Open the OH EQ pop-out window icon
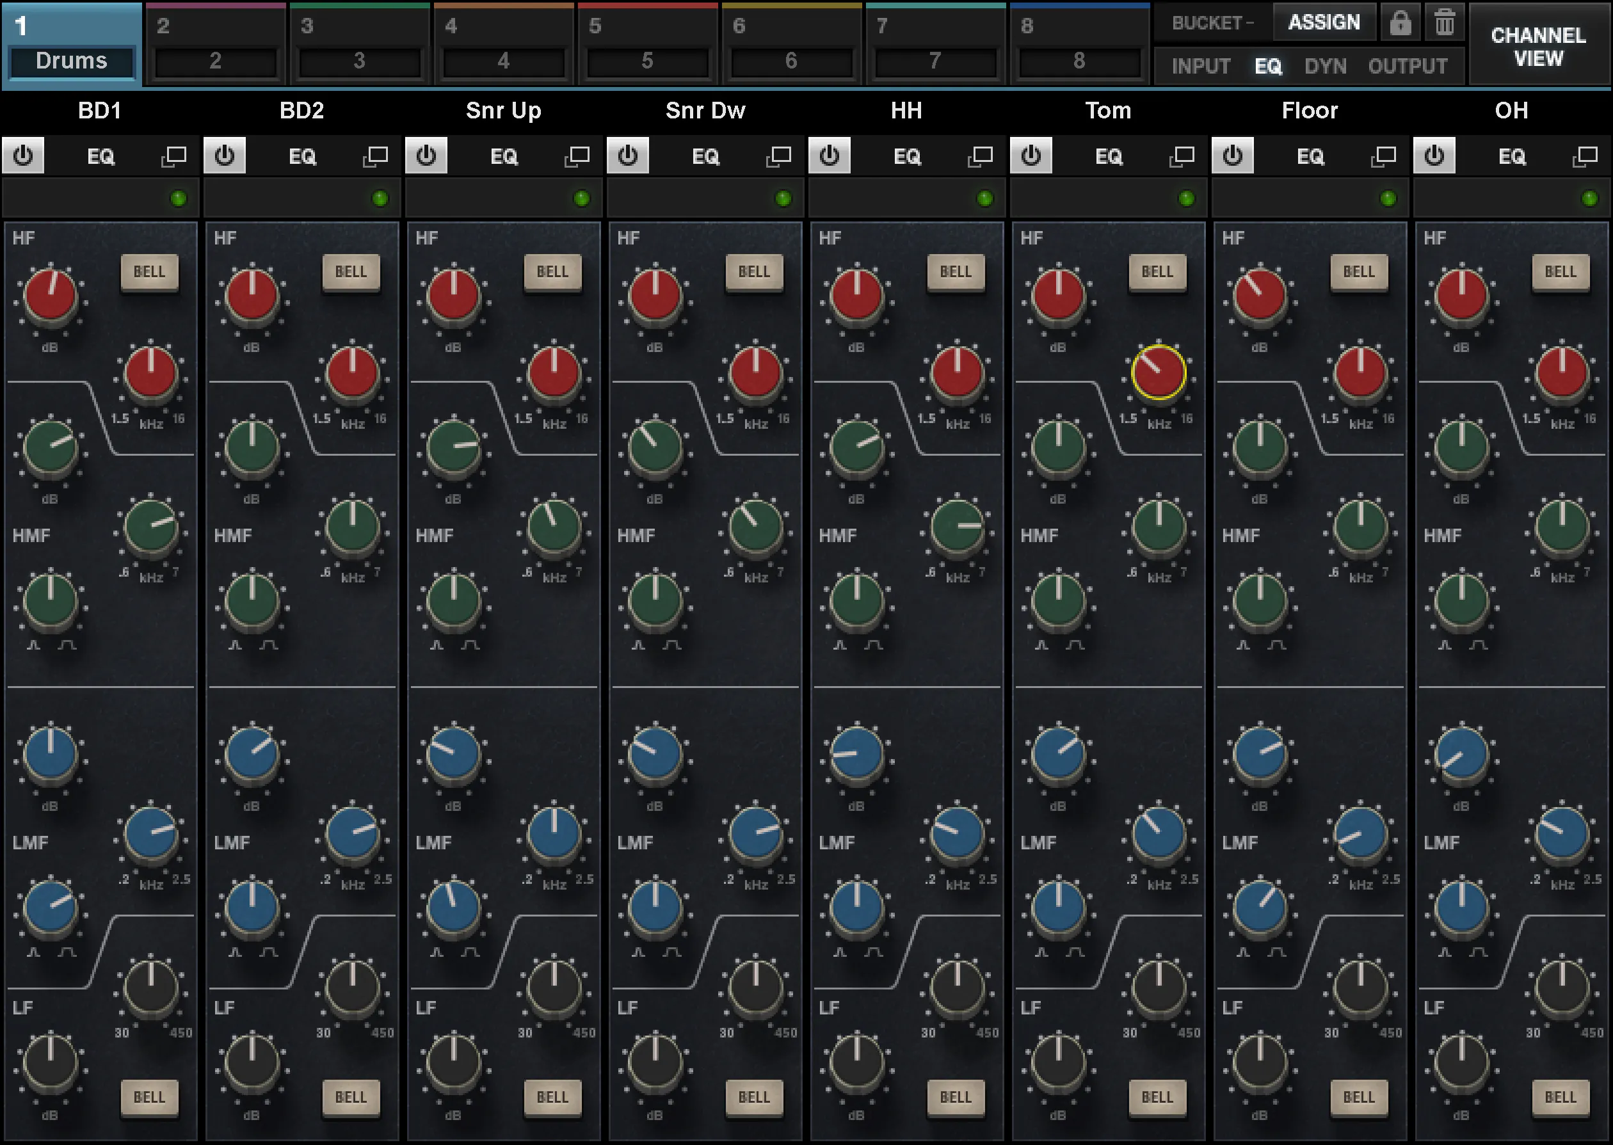The width and height of the screenshot is (1613, 1145). [x=1585, y=156]
